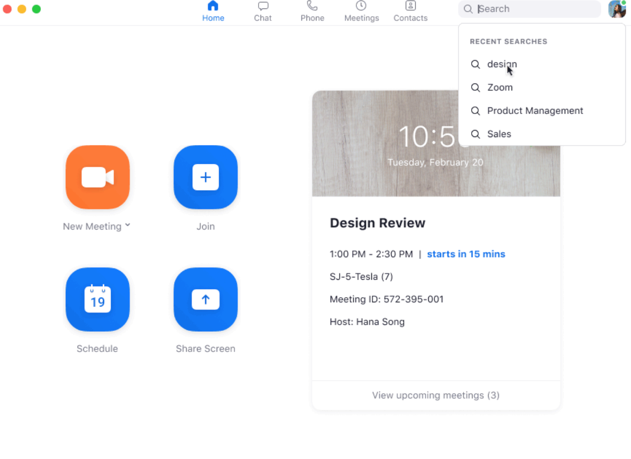631x459 pixels.
Task: Open the Design Review meeting title
Action: [377, 223]
